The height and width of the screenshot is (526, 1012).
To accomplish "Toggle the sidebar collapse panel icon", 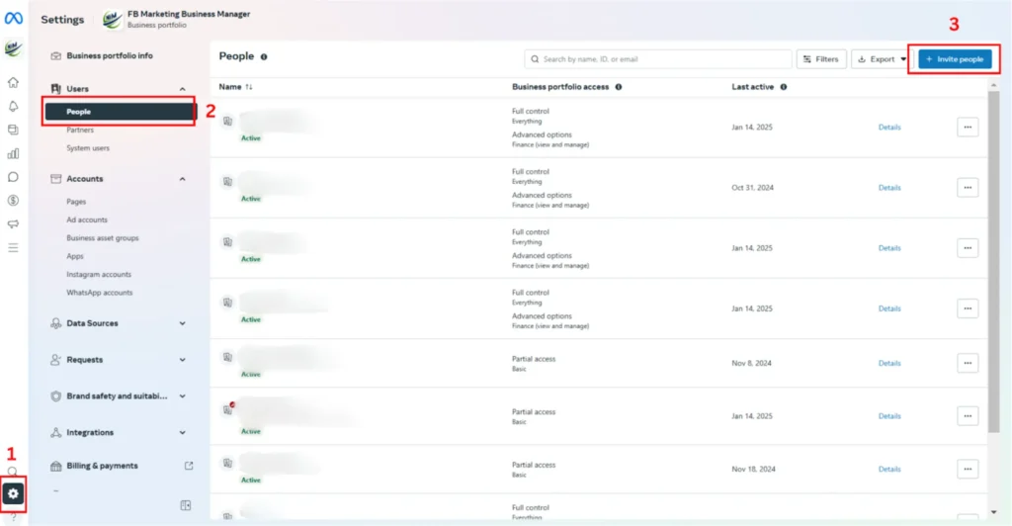I will coord(186,505).
